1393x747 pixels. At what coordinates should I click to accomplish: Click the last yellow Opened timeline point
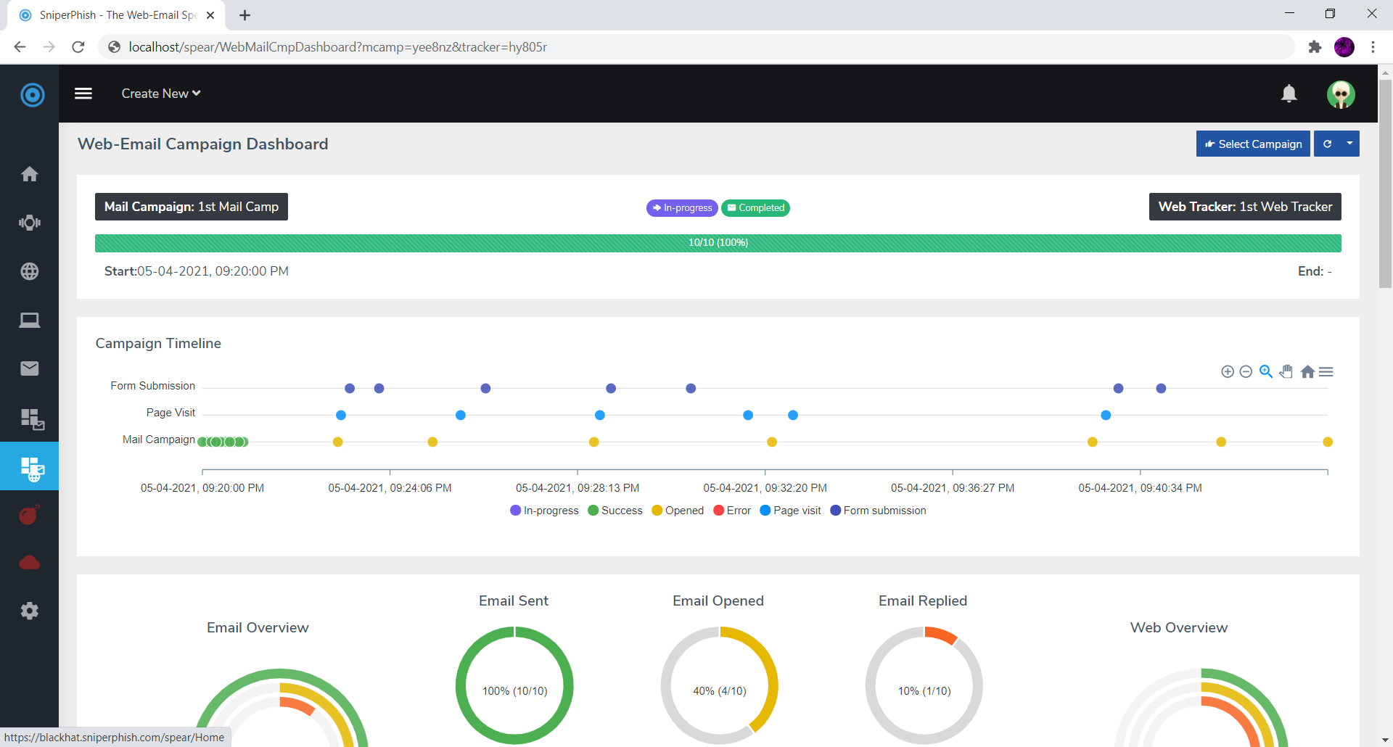[x=1328, y=442]
